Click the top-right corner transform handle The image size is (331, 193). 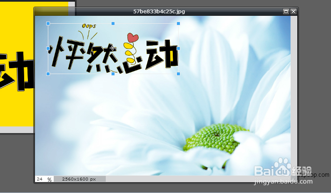click(178, 23)
